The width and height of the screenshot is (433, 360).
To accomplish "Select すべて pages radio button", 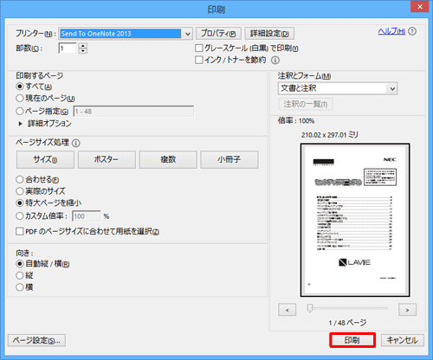I will pos(20,87).
